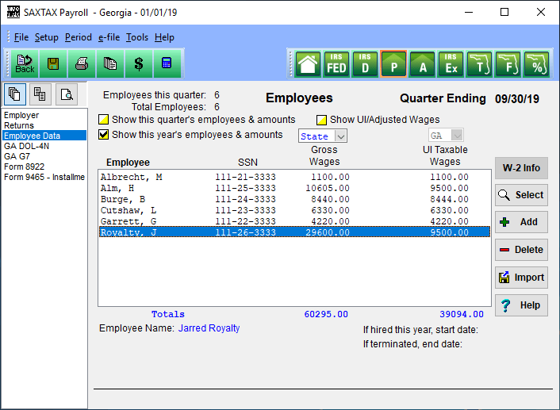The height and width of the screenshot is (410, 560).
Task: Open the Help menu
Action: pos(164,37)
